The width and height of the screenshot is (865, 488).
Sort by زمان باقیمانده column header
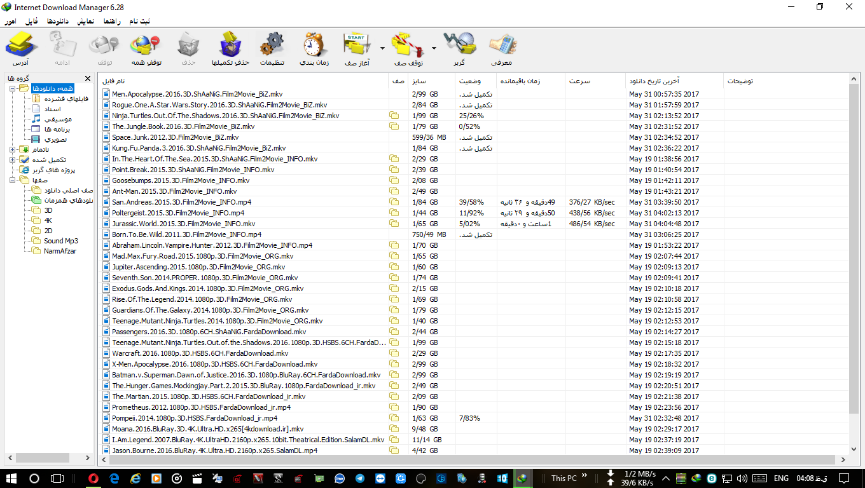530,81
